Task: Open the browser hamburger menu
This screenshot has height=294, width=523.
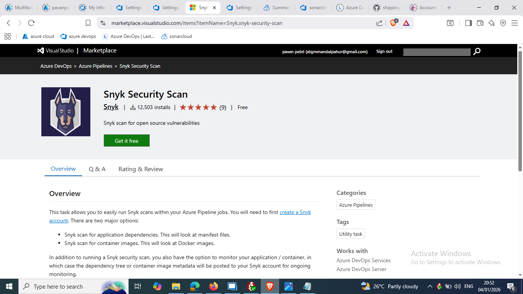Action: 515,23
